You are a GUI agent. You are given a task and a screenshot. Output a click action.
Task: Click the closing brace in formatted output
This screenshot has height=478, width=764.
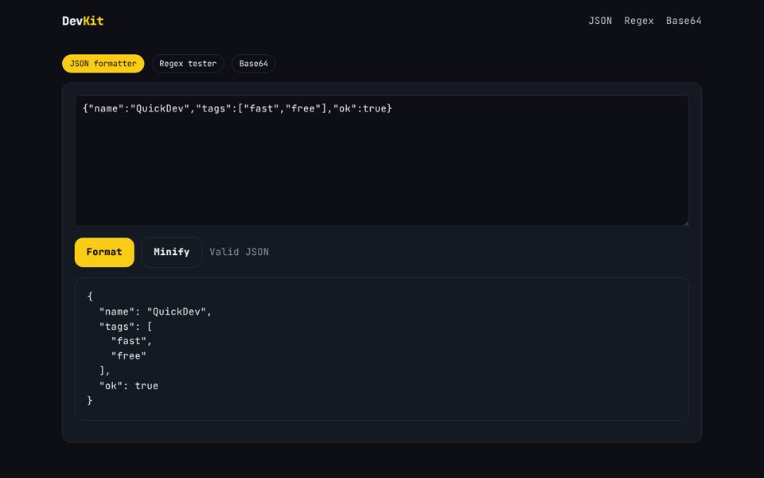point(90,401)
